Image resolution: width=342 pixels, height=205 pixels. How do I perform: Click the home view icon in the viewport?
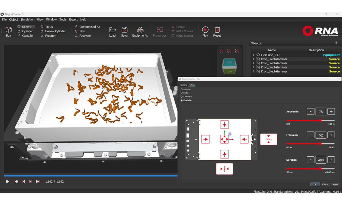pos(237,51)
